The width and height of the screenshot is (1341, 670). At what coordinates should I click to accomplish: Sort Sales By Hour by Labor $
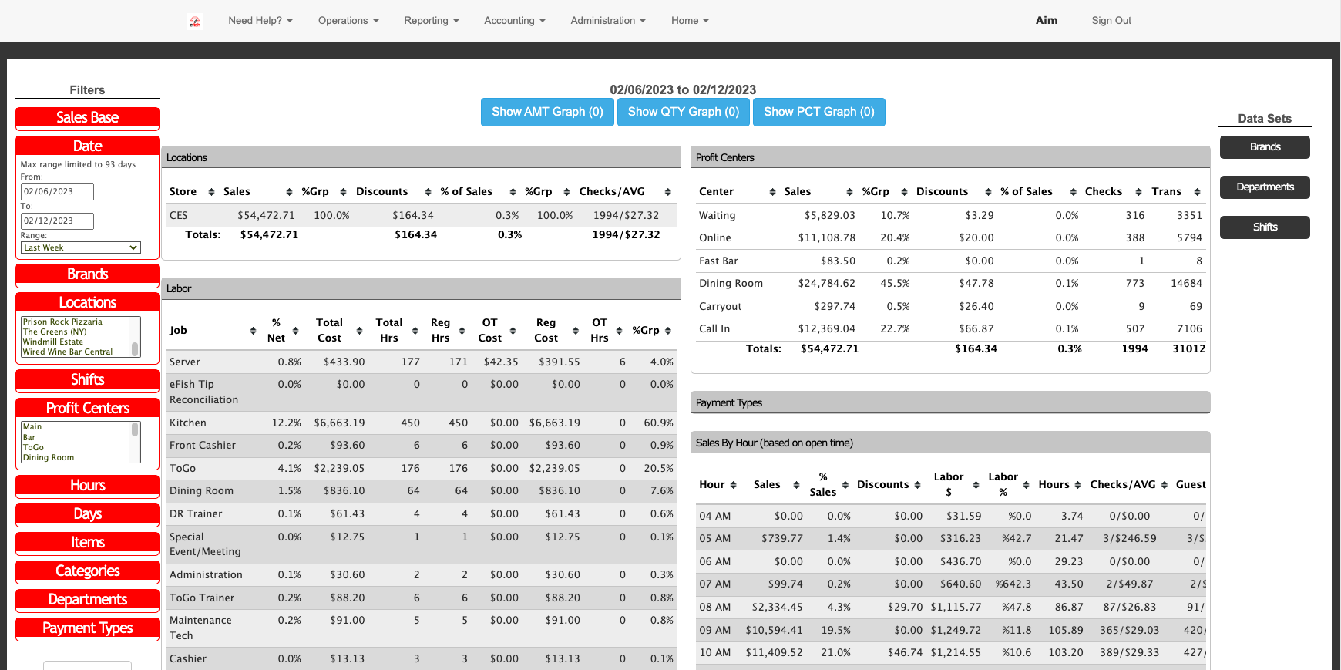click(x=956, y=484)
